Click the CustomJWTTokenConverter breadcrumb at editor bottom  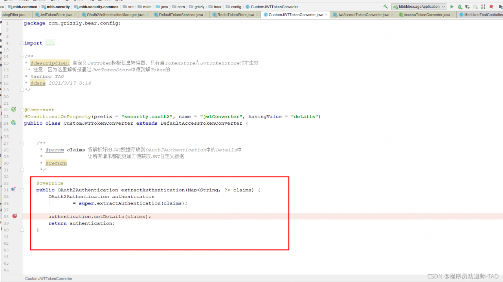point(49,278)
